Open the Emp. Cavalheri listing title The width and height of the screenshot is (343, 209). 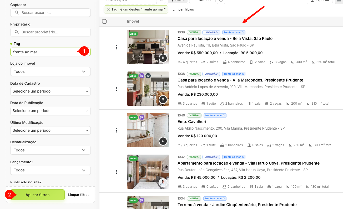[192, 122]
